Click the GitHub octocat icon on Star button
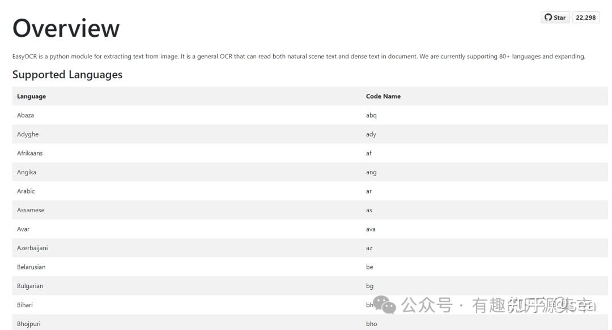The height and width of the screenshot is (330, 612). (x=547, y=17)
